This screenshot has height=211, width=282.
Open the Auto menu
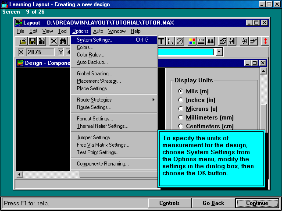point(98,31)
